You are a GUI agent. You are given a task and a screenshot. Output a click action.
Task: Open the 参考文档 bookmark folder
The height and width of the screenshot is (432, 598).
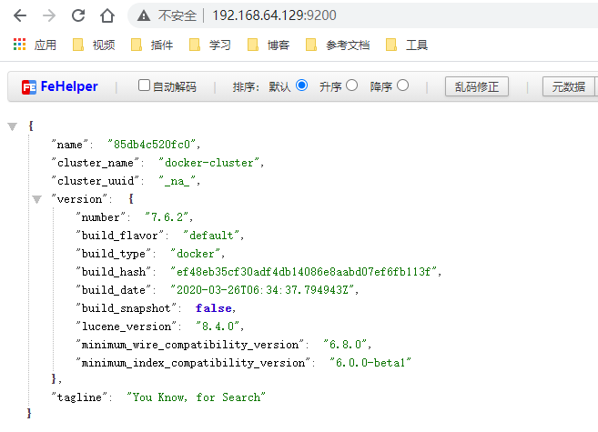click(338, 45)
